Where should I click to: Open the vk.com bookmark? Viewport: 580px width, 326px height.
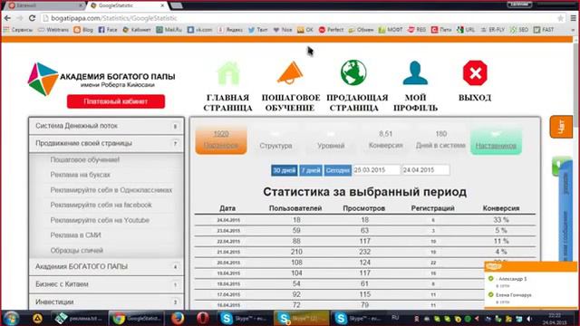tap(199, 30)
